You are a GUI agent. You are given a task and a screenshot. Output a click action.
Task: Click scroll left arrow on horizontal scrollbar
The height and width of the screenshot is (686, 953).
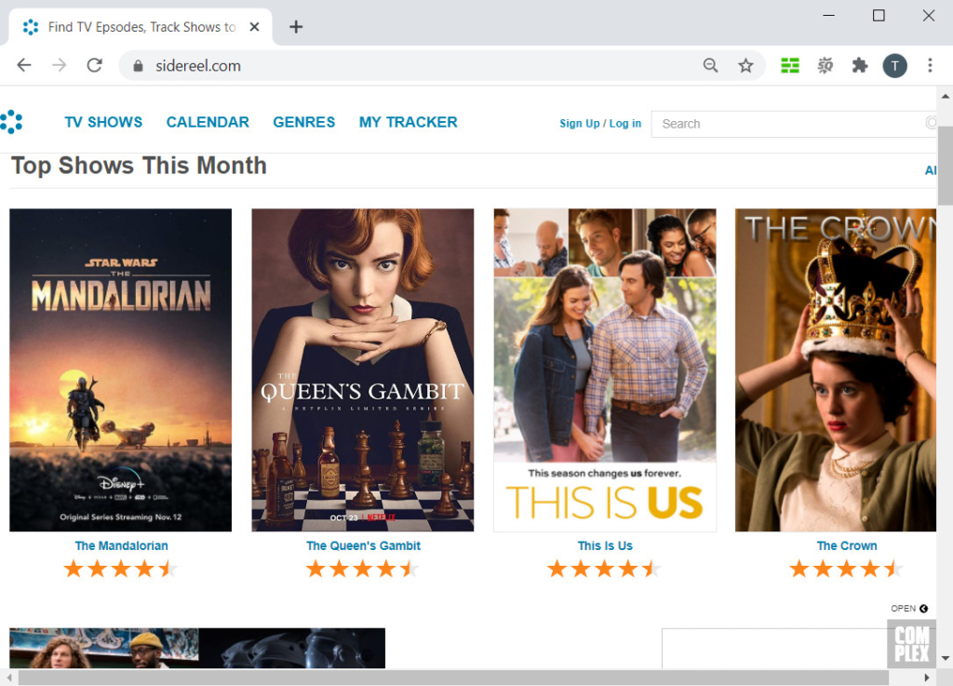9,677
